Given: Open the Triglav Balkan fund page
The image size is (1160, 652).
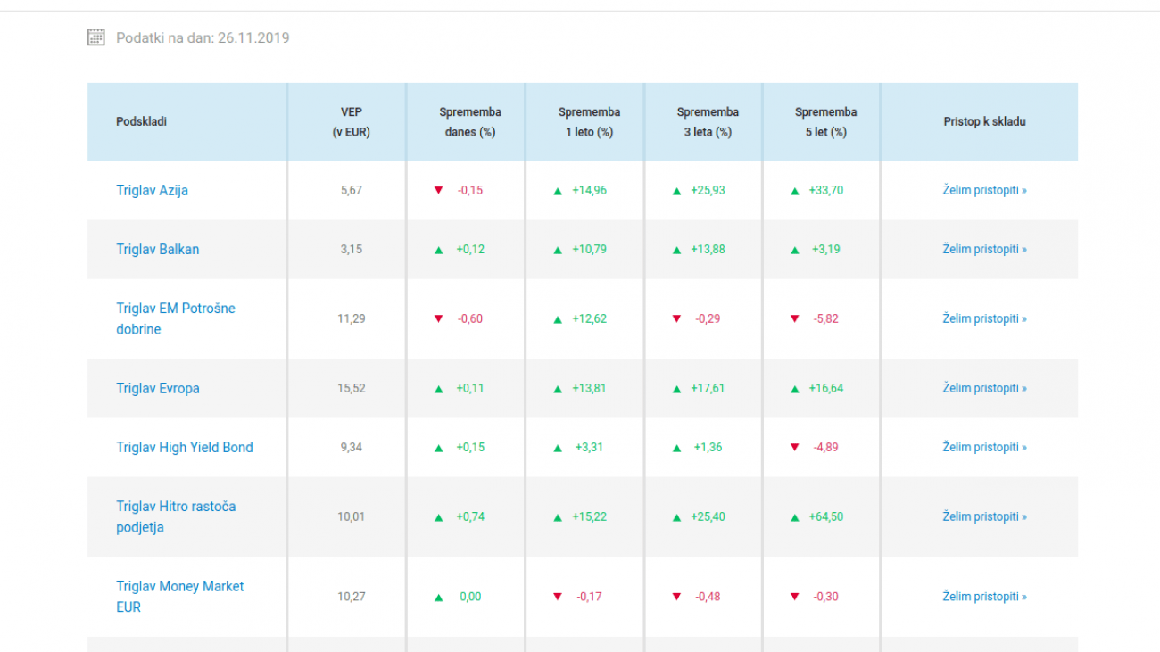Looking at the screenshot, I should tap(157, 249).
